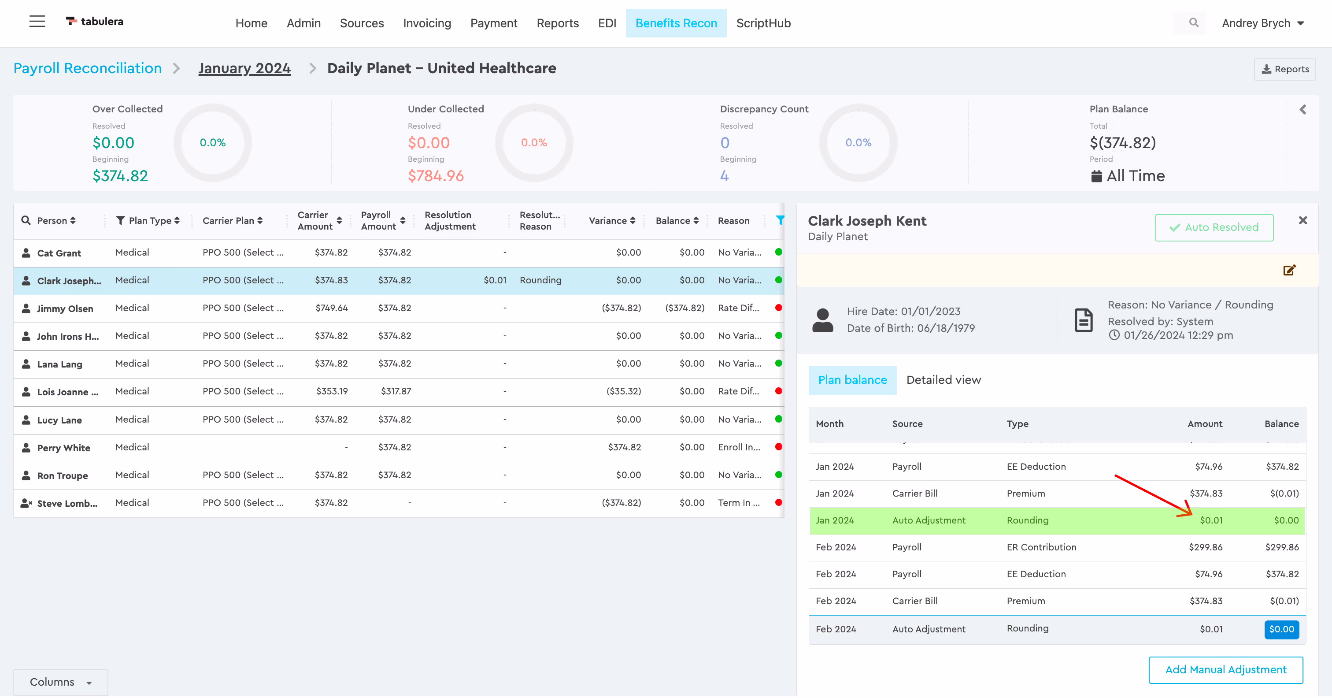Click the Feb 2024 ER Contribution row

[1057, 547]
